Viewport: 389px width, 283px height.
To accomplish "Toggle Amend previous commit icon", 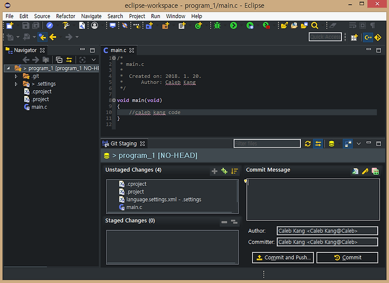I will coord(355,171).
